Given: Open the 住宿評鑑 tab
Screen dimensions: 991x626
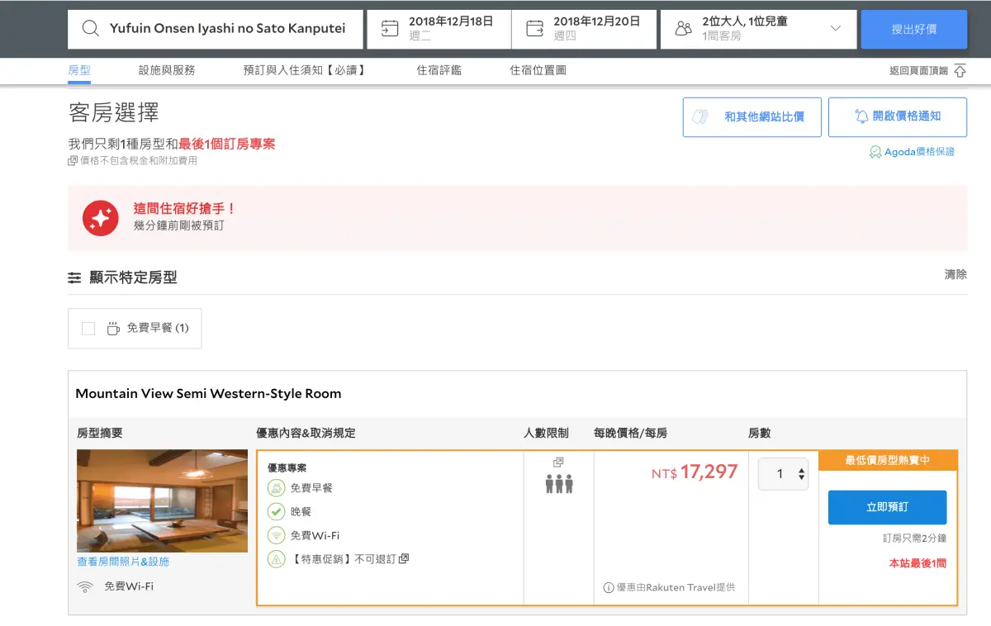Looking at the screenshot, I should pos(439,70).
